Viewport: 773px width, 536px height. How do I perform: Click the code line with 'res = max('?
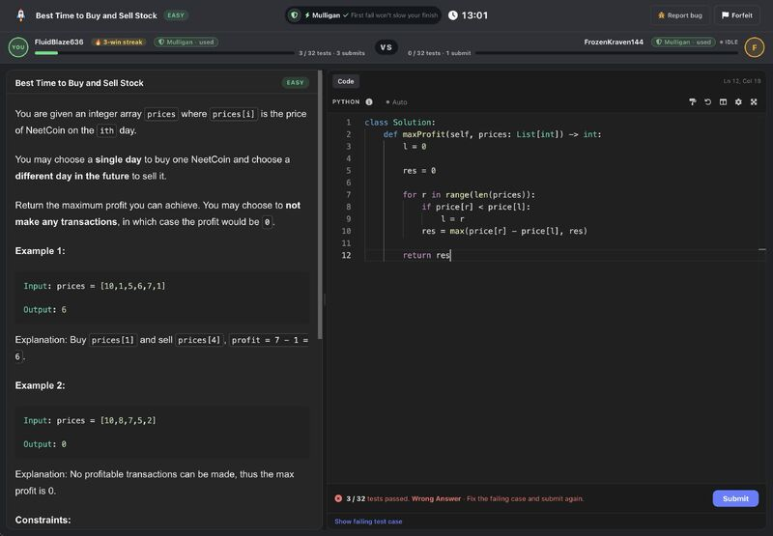tap(504, 231)
